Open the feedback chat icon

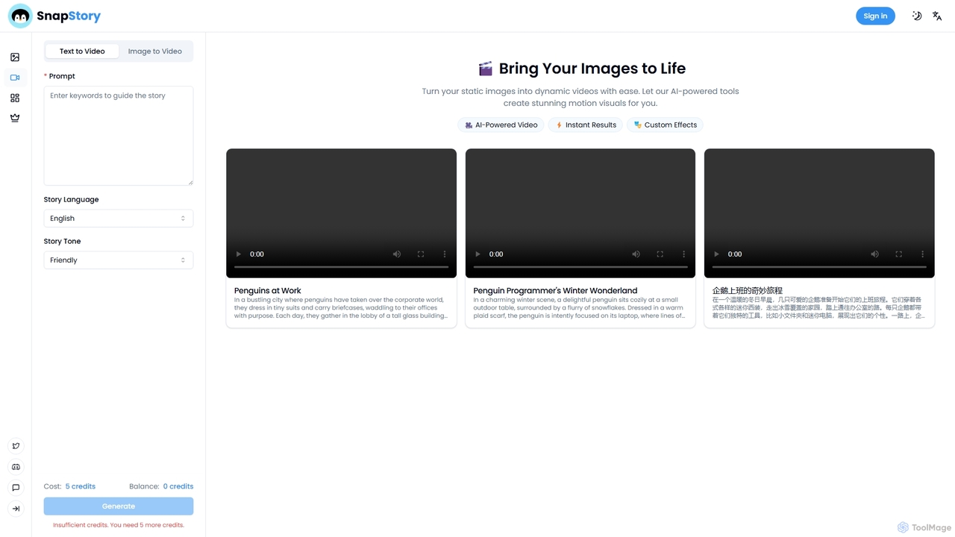(16, 488)
